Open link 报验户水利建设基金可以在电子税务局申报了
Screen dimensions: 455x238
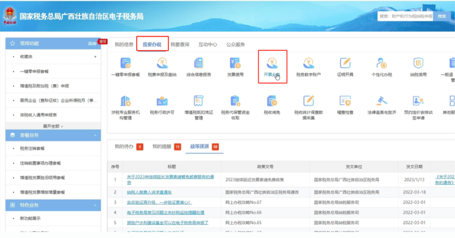coord(168,223)
